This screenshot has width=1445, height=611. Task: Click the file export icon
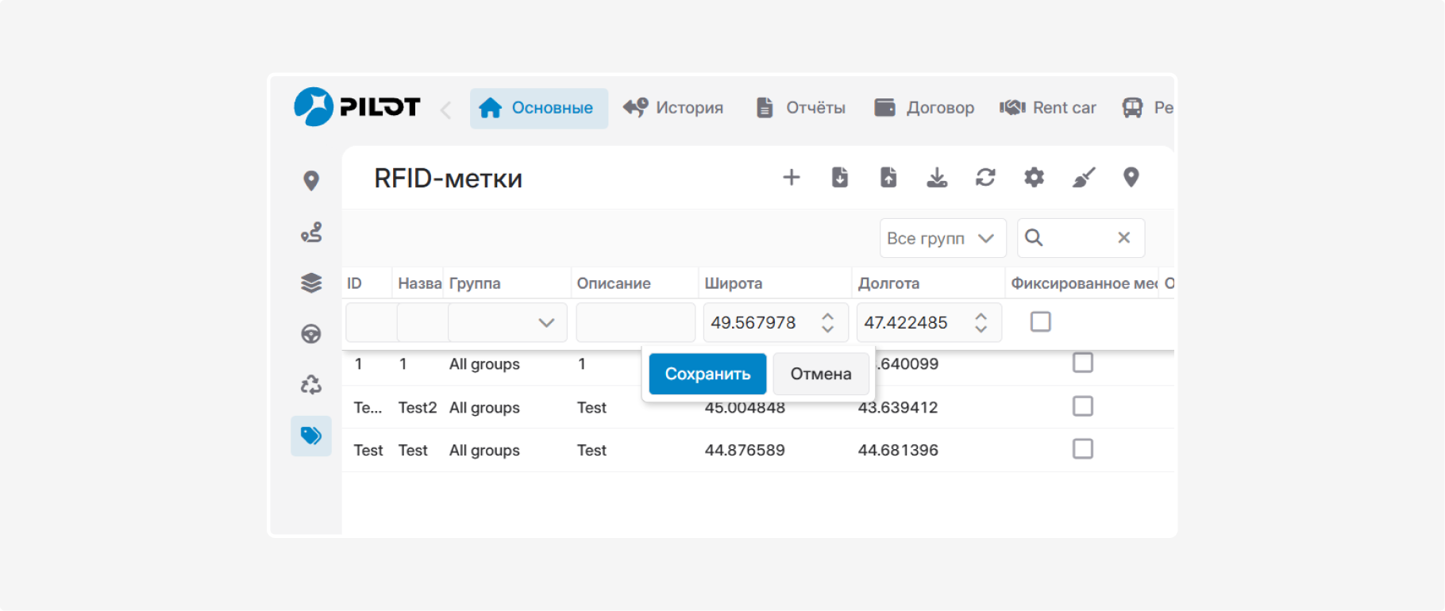point(888,177)
